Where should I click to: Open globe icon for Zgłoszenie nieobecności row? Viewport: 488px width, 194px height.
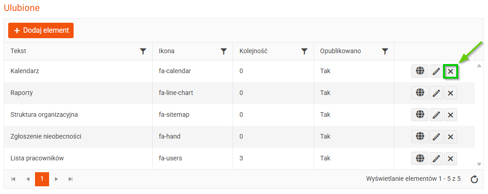420,136
